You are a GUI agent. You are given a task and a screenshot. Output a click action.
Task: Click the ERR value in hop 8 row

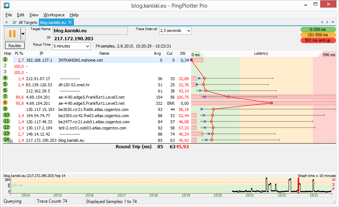coord(171,103)
